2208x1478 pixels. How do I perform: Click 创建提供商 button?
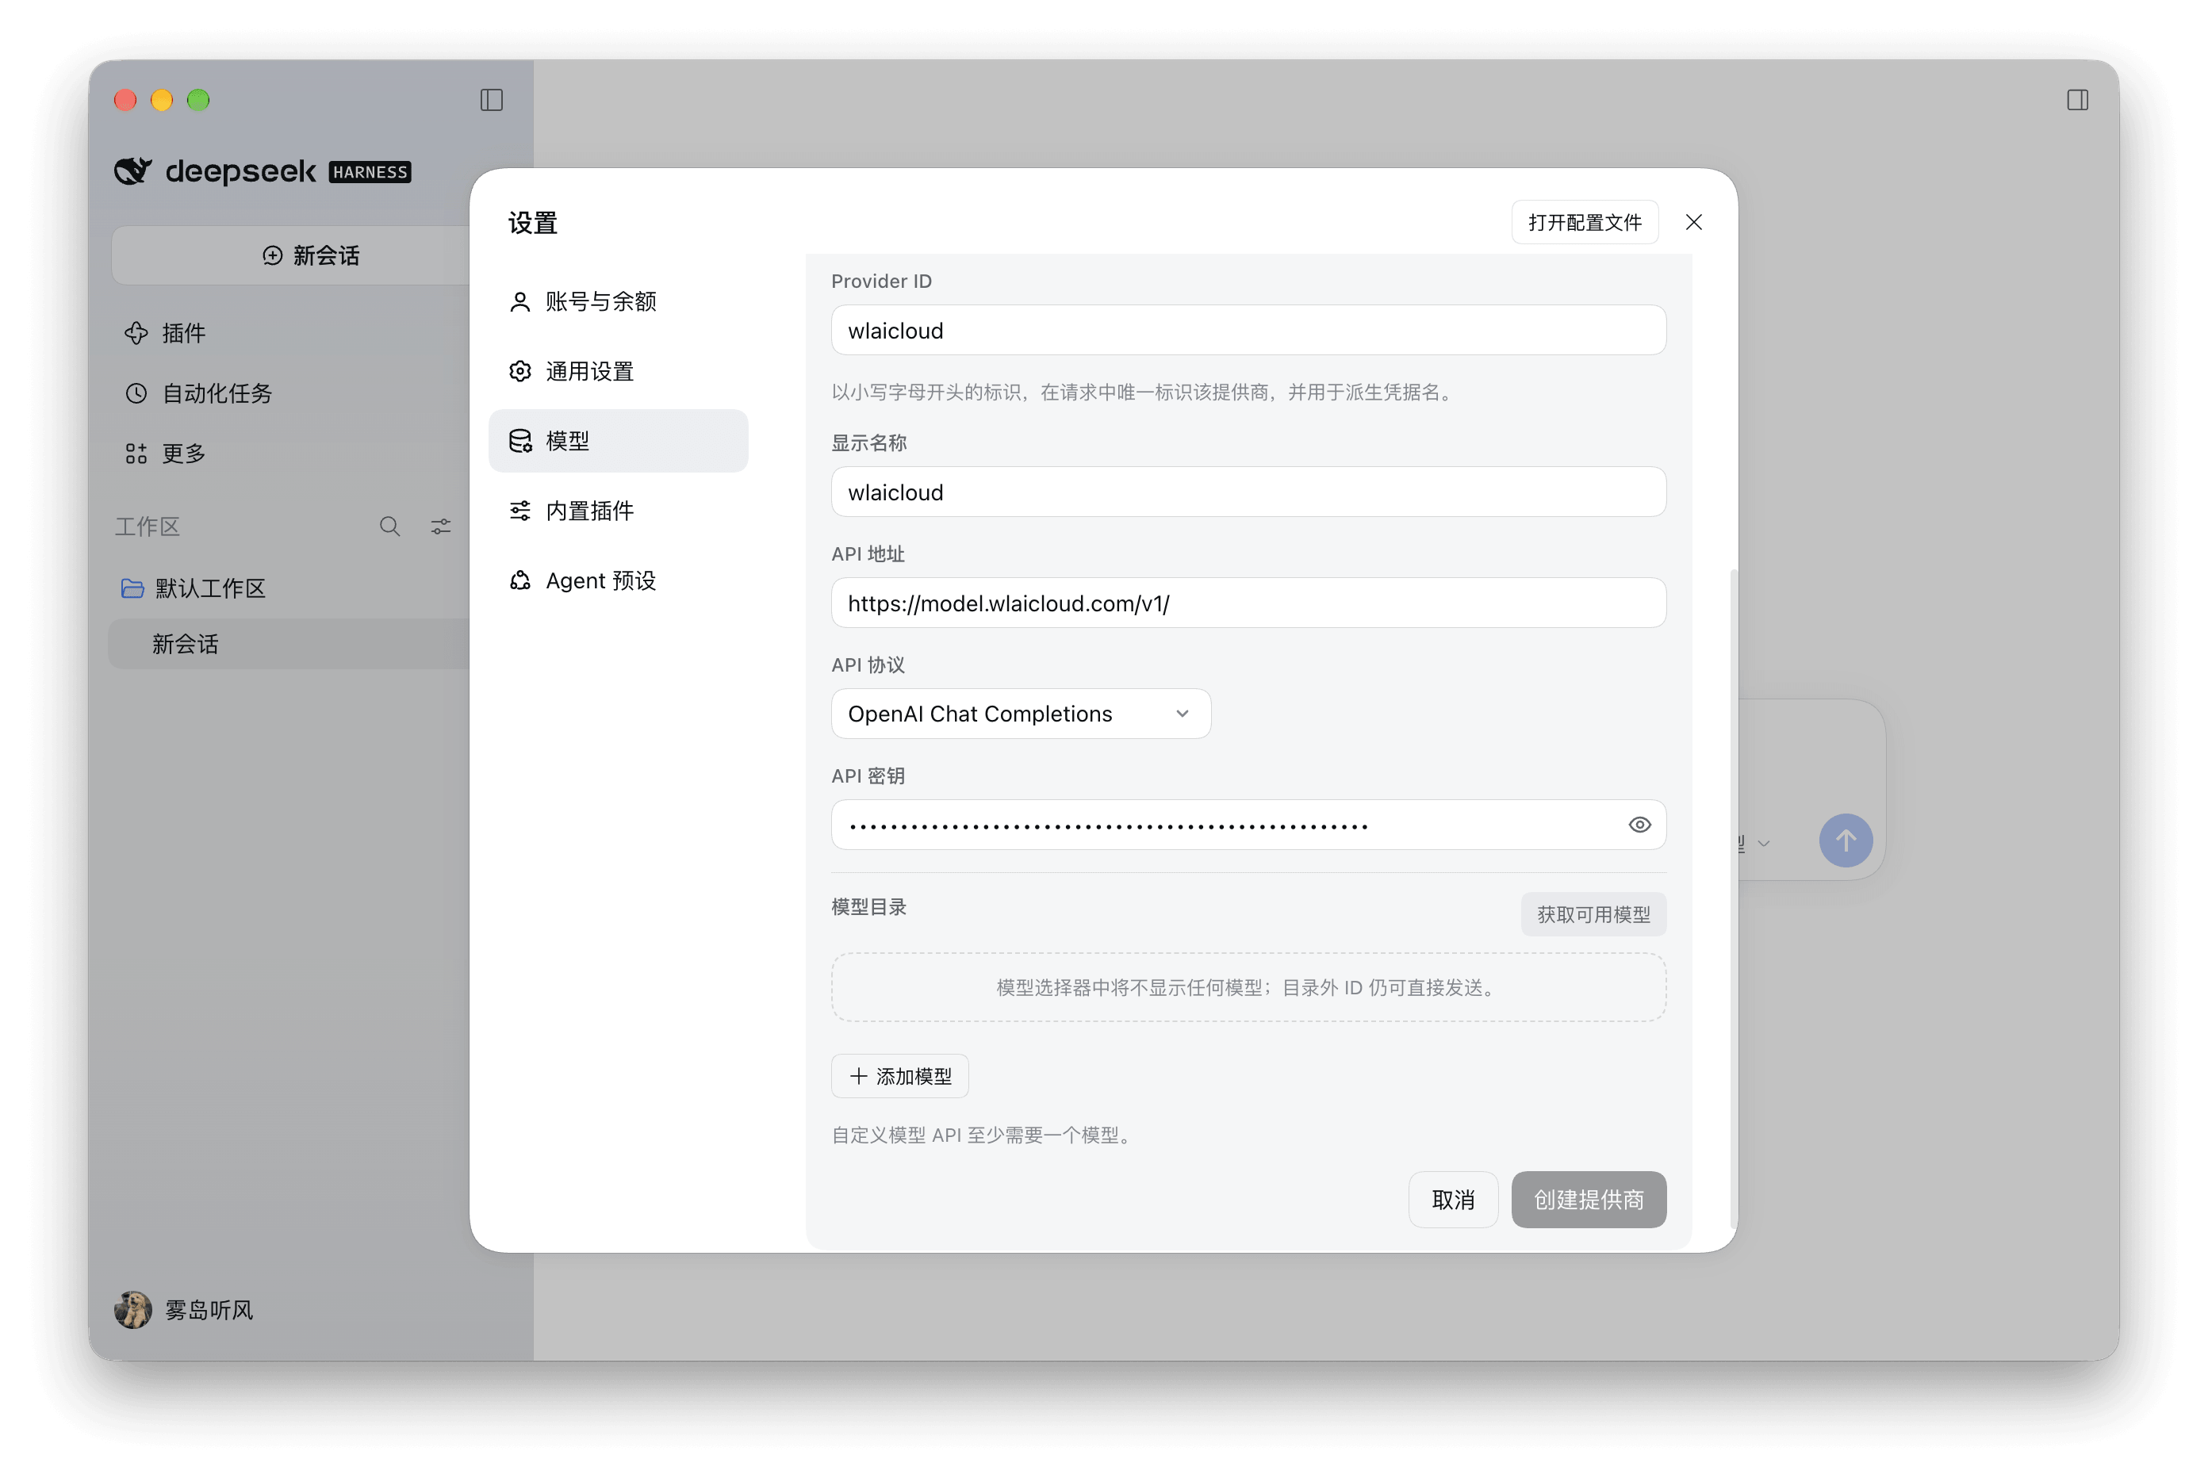tap(1589, 1199)
